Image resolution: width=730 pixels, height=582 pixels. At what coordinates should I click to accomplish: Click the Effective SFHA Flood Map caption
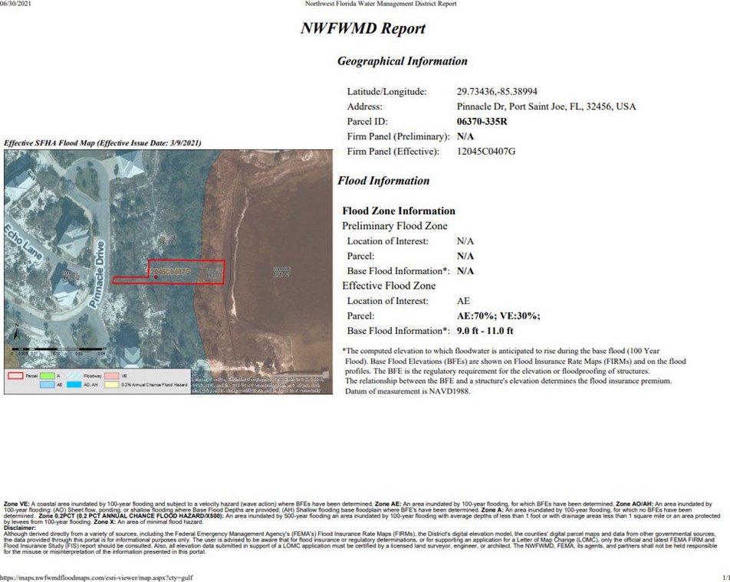pyautogui.click(x=103, y=143)
